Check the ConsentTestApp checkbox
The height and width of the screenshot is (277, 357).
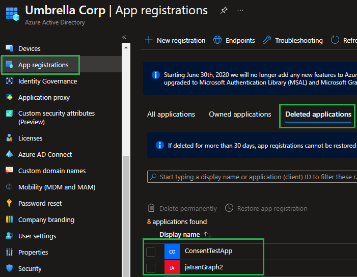(x=151, y=252)
